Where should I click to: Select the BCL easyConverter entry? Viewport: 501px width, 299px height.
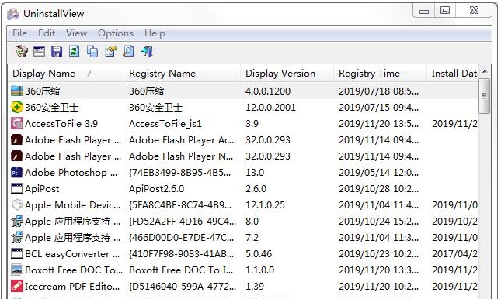(72, 254)
